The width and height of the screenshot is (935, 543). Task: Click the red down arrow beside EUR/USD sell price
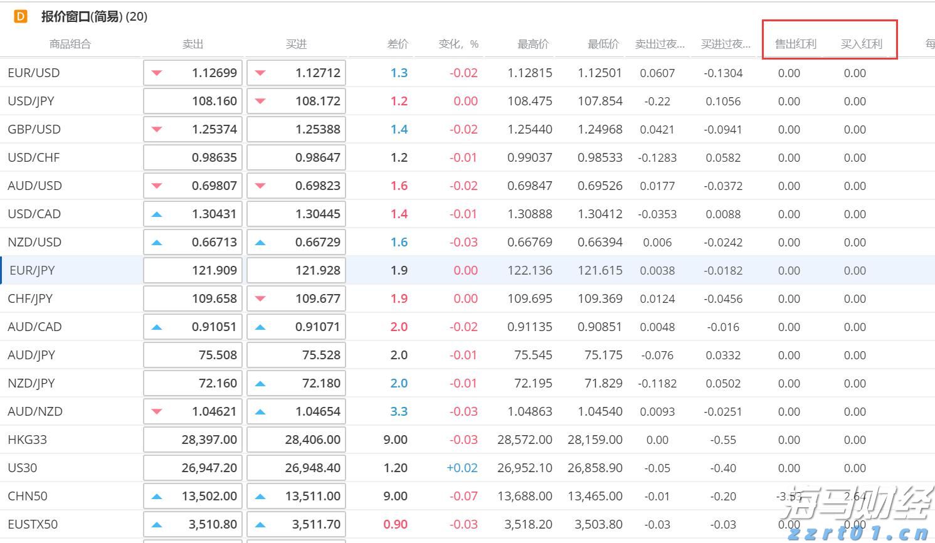click(x=157, y=72)
